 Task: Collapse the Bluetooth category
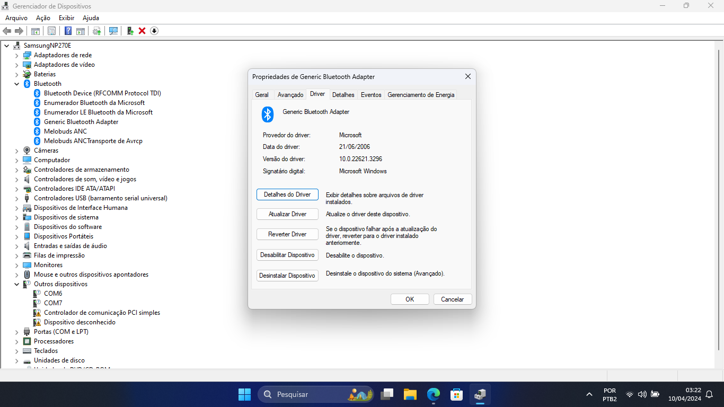[x=16, y=84]
